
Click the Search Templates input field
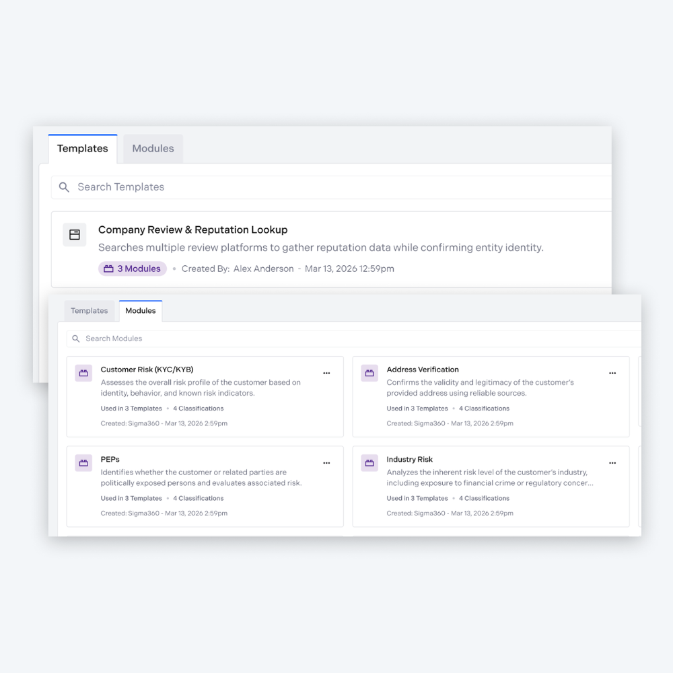click(331, 187)
